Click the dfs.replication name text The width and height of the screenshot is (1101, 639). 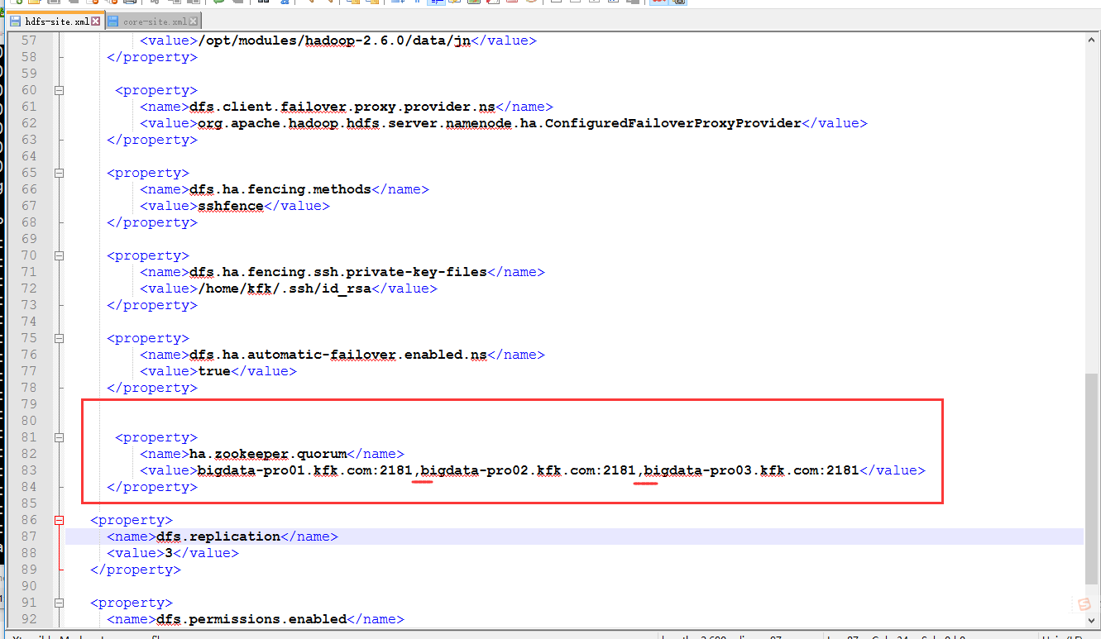pos(218,536)
